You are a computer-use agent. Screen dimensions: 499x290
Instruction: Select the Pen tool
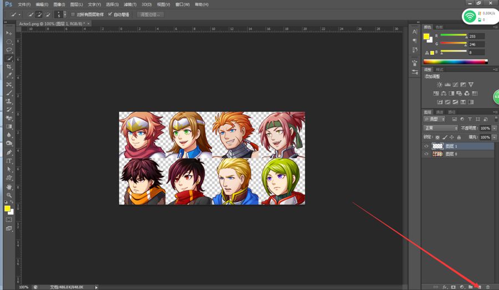pos(9,152)
